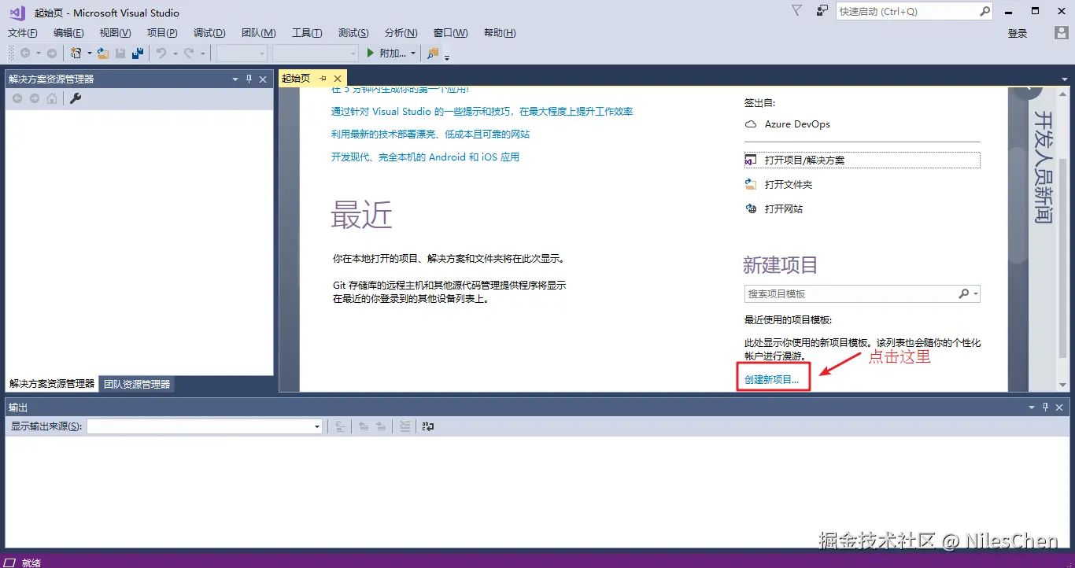Click the open folder icon beside 打开文件夹
This screenshot has width=1075, height=568.
click(x=751, y=184)
